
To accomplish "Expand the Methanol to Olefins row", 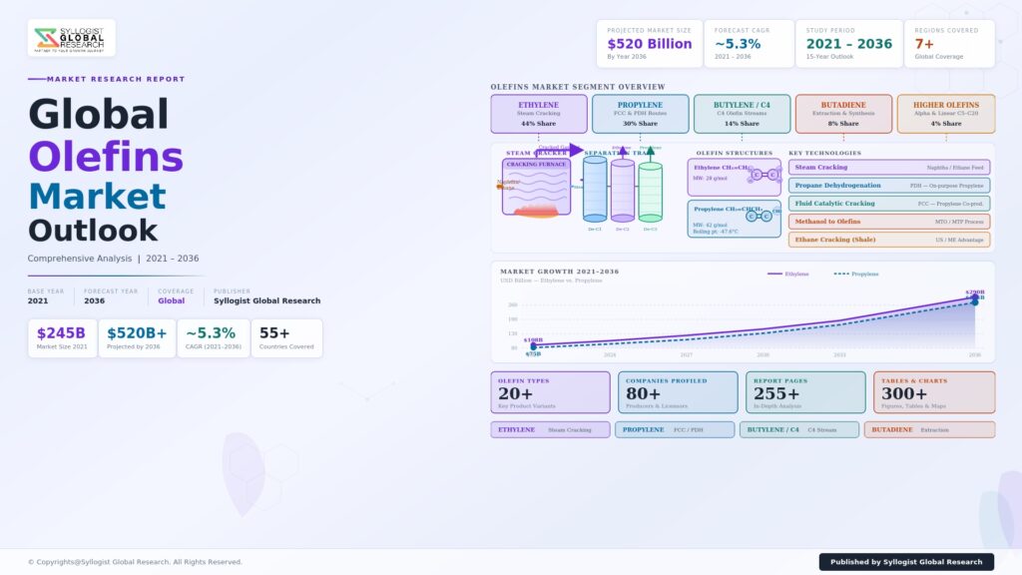I will (x=889, y=222).
